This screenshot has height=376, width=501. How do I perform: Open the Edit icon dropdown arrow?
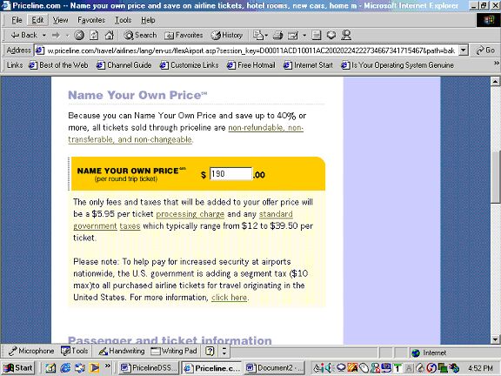coord(304,35)
